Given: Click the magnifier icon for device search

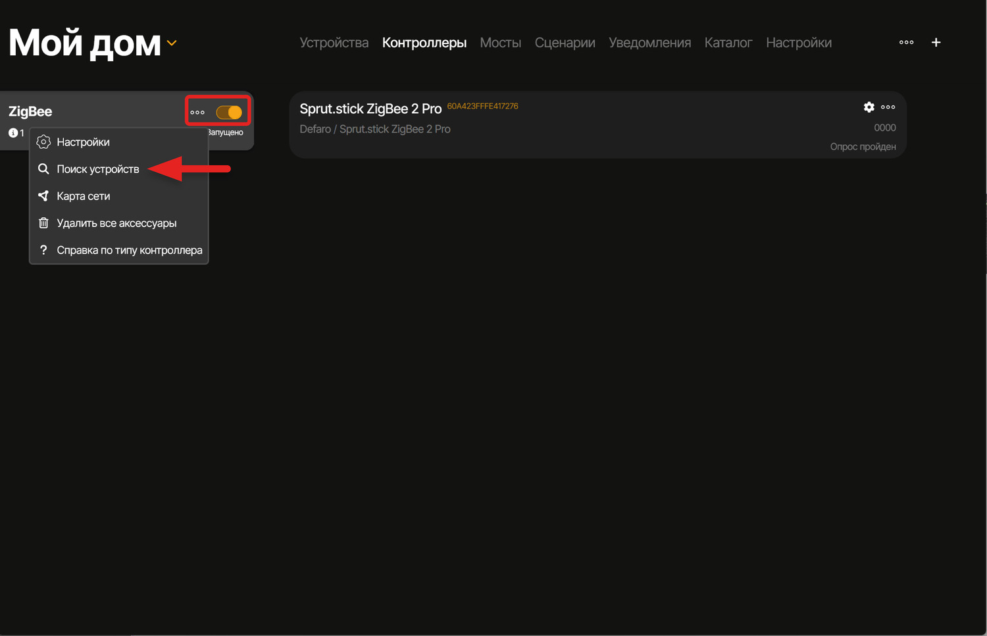Looking at the screenshot, I should pos(43,169).
